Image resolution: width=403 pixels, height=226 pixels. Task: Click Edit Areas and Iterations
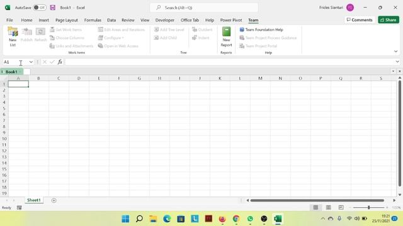pyautogui.click(x=122, y=30)
